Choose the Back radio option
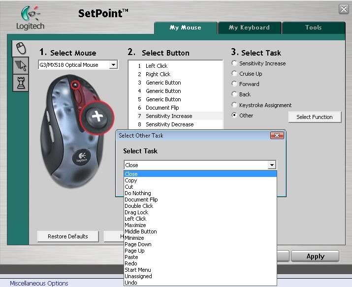This screenshot has width=352, height=287. coord(234,94)
